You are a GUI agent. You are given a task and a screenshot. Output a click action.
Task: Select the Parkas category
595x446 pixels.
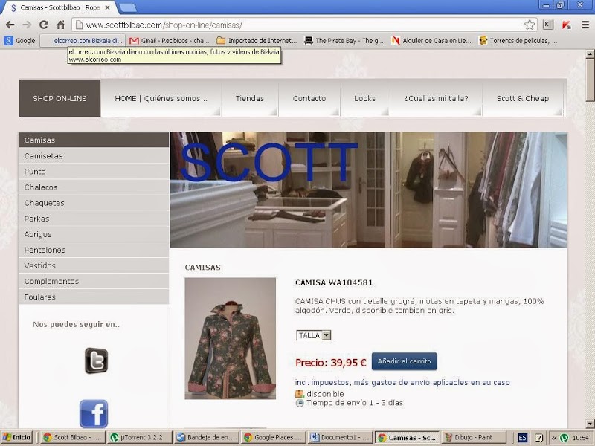pos(94,219)
